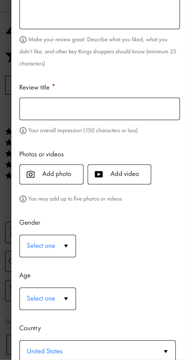Focus the Review title input field

click(100, 109)
